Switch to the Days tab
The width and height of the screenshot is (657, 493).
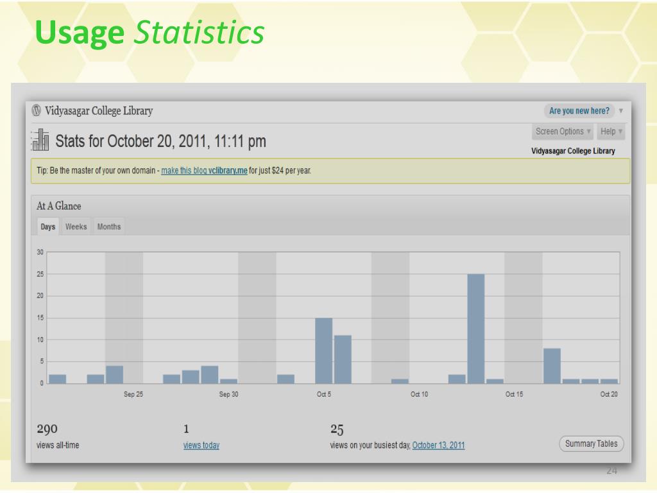click(x=47, y=227)
